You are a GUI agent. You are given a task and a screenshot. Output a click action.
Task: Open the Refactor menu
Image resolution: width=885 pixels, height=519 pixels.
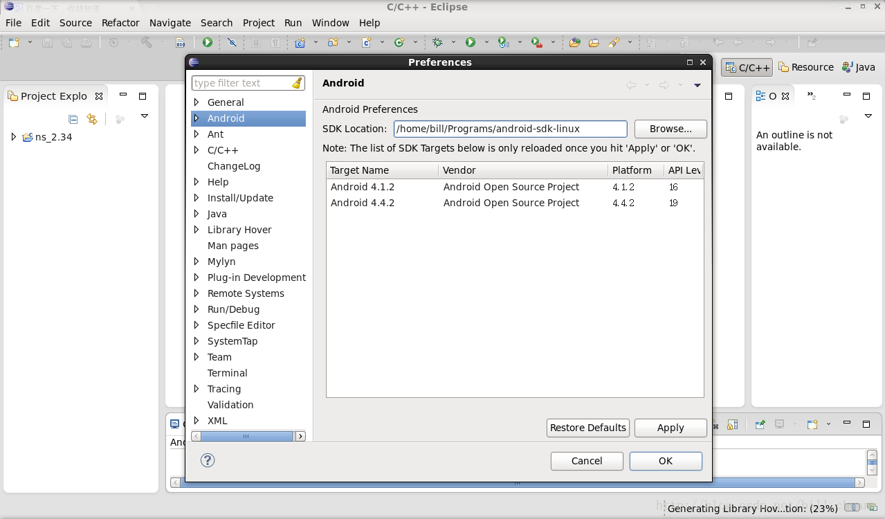[x=120, y=23]
